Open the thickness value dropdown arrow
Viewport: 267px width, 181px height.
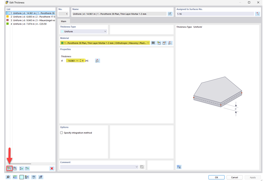click(x=77, y=60)
